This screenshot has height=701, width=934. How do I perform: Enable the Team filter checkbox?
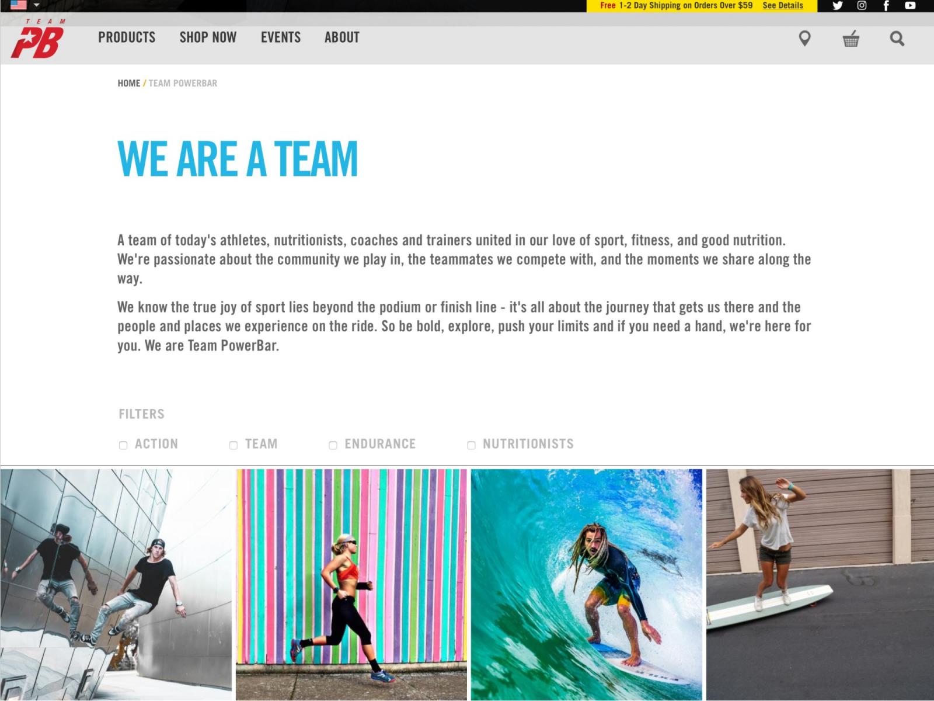point(233,445)
